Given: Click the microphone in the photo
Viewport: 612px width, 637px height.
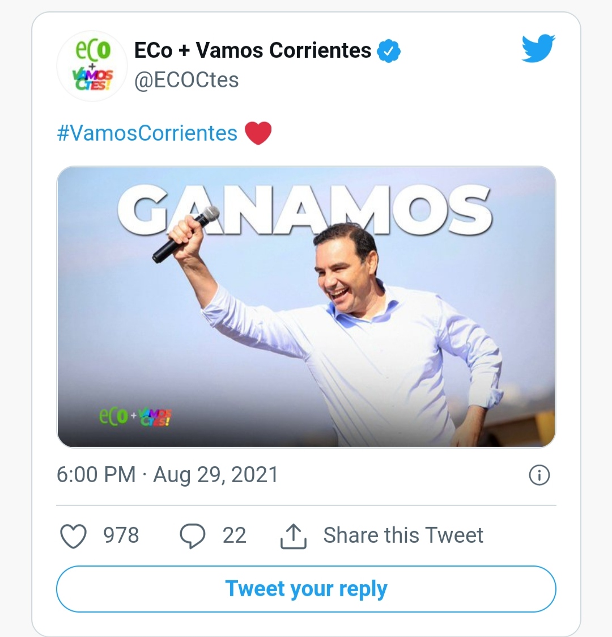Looking at the screenshot, I should point(186,234).
